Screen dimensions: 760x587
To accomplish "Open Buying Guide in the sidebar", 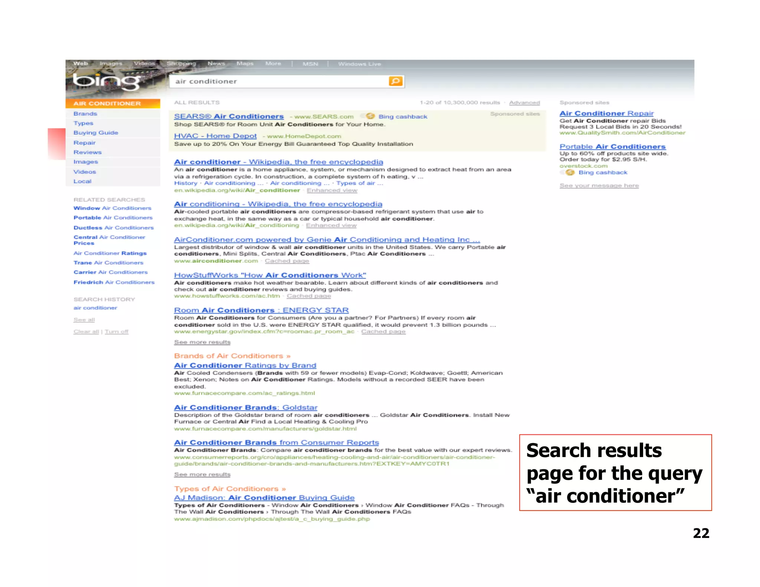I will pyautogui.click(x=96, y=133).
